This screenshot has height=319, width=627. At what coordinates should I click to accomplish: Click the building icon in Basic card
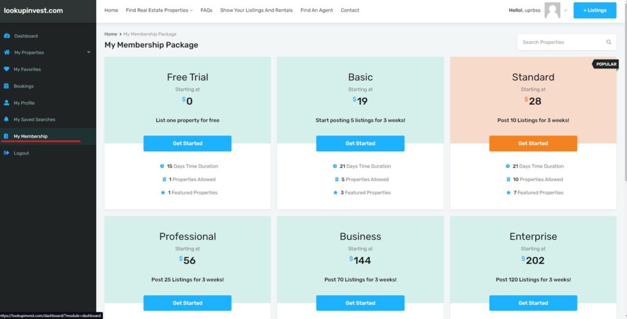pyautogui.click(x=337, y=179)
